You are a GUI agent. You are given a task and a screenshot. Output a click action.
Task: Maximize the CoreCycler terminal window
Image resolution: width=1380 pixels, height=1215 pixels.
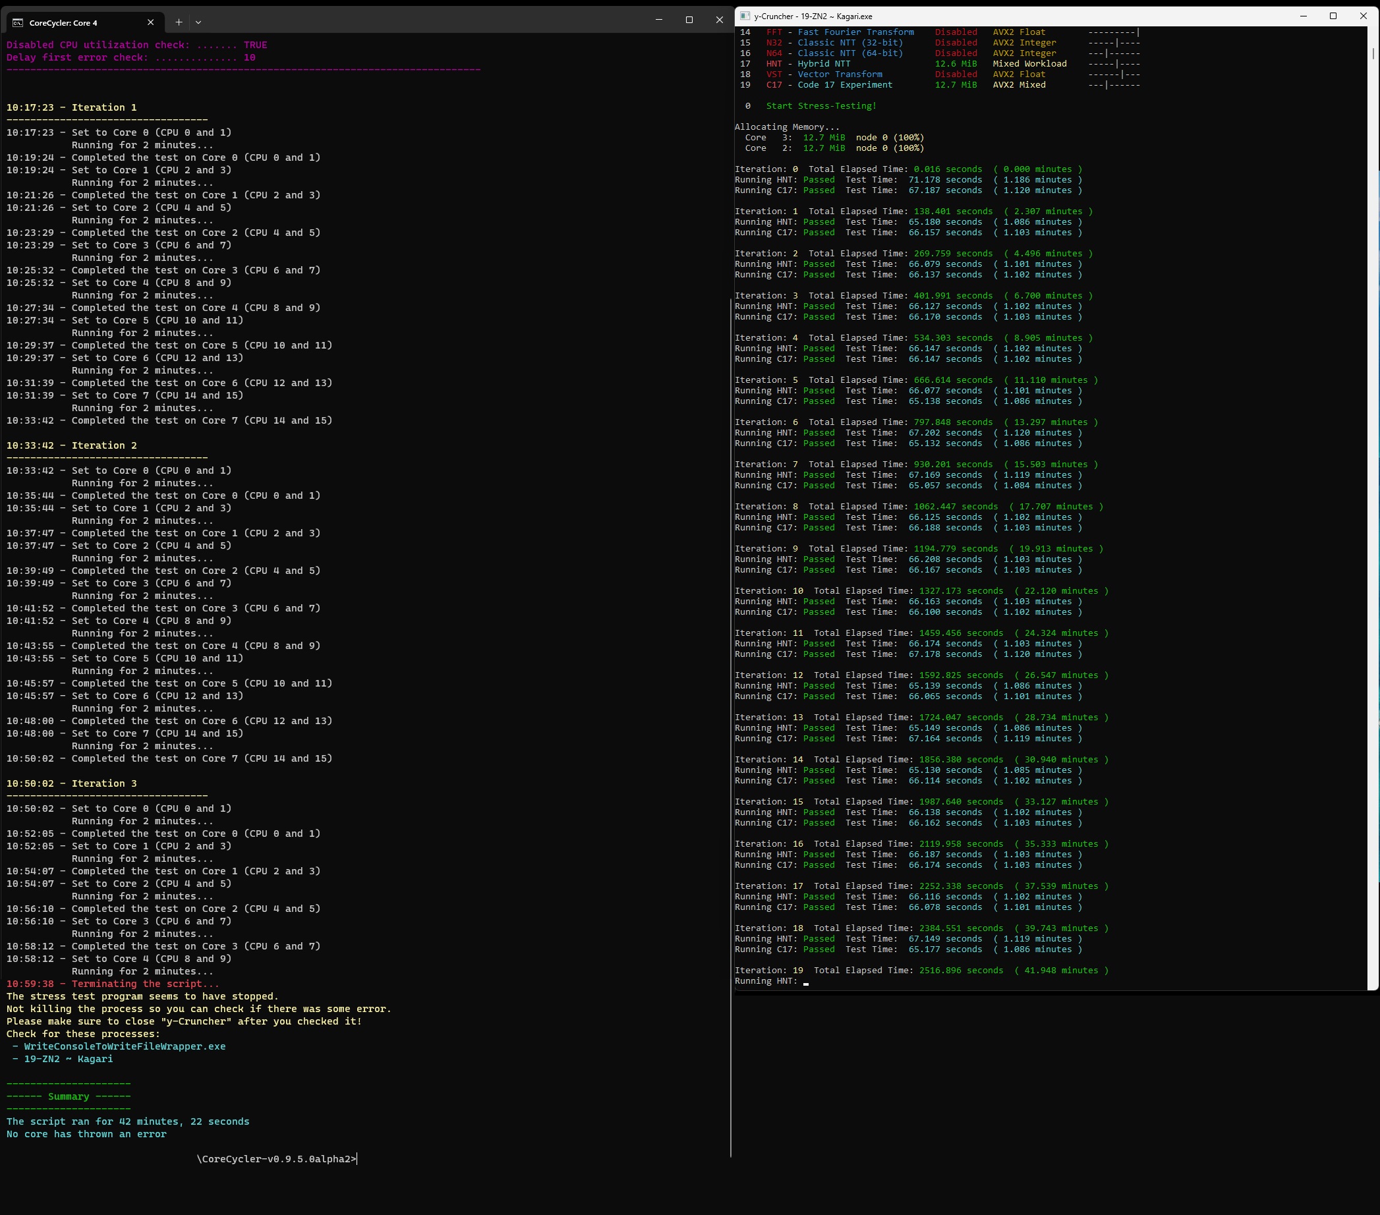coord(689,20)
